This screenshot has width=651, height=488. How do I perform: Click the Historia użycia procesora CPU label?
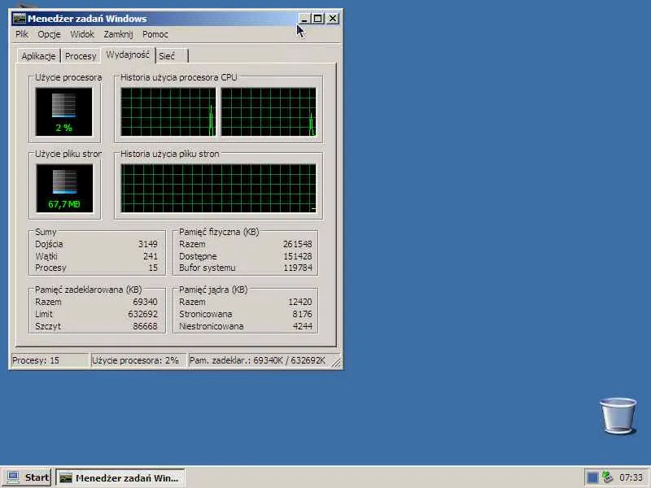coord(178,77)
